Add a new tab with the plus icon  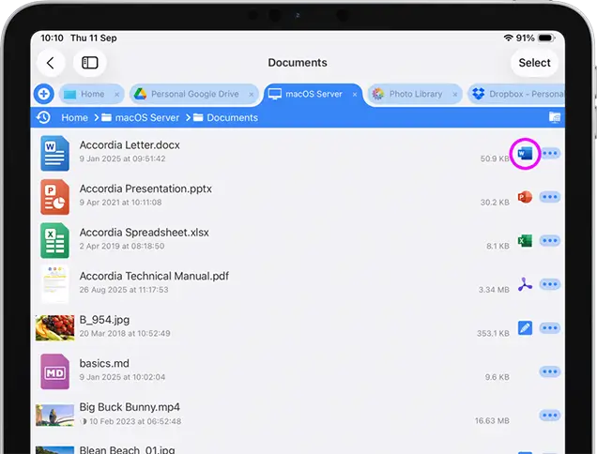pos(44,94)
